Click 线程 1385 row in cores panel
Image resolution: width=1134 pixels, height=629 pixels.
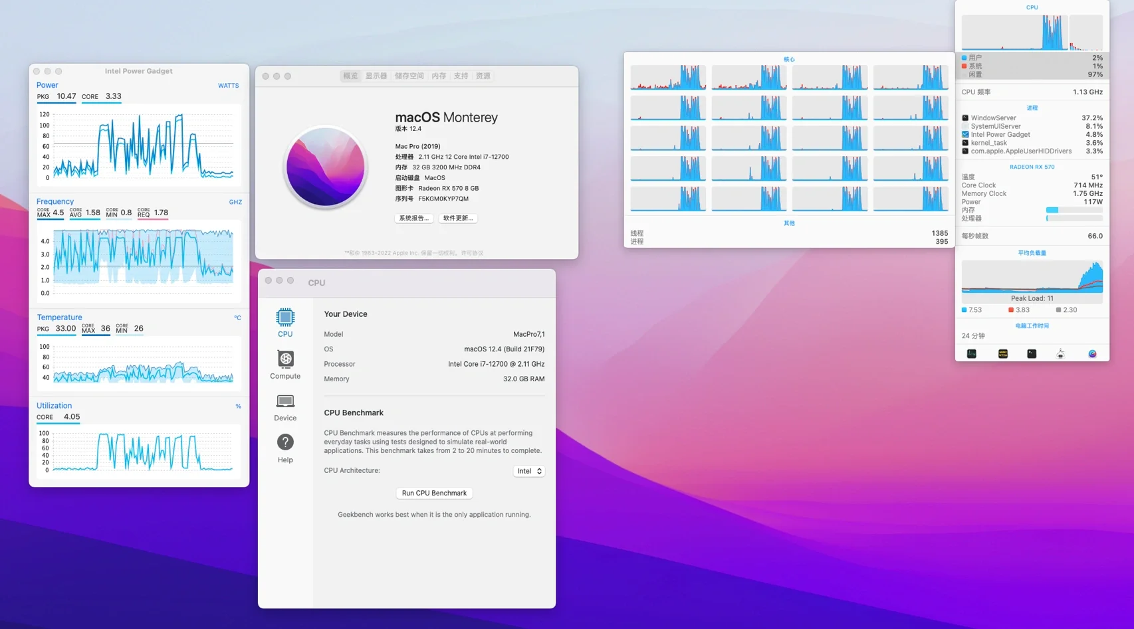(789, 233)
